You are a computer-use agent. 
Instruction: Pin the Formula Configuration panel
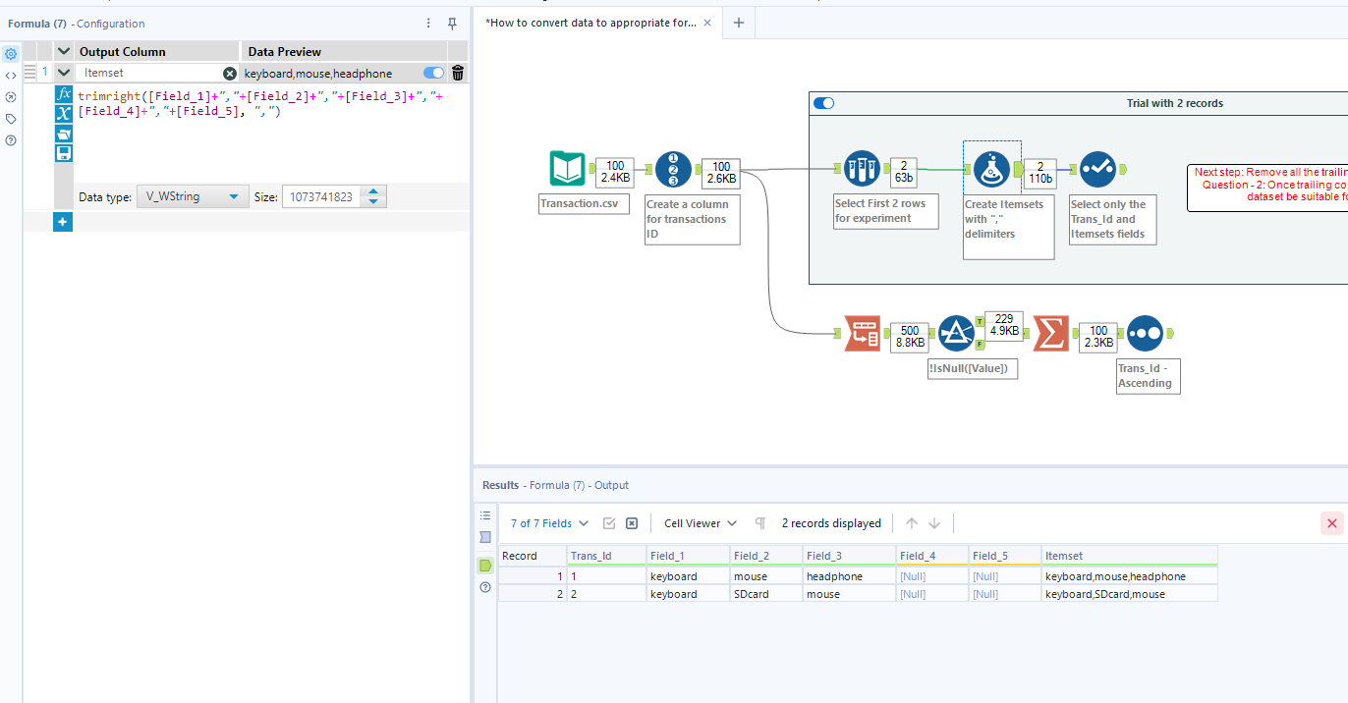[x=452, y=24]
